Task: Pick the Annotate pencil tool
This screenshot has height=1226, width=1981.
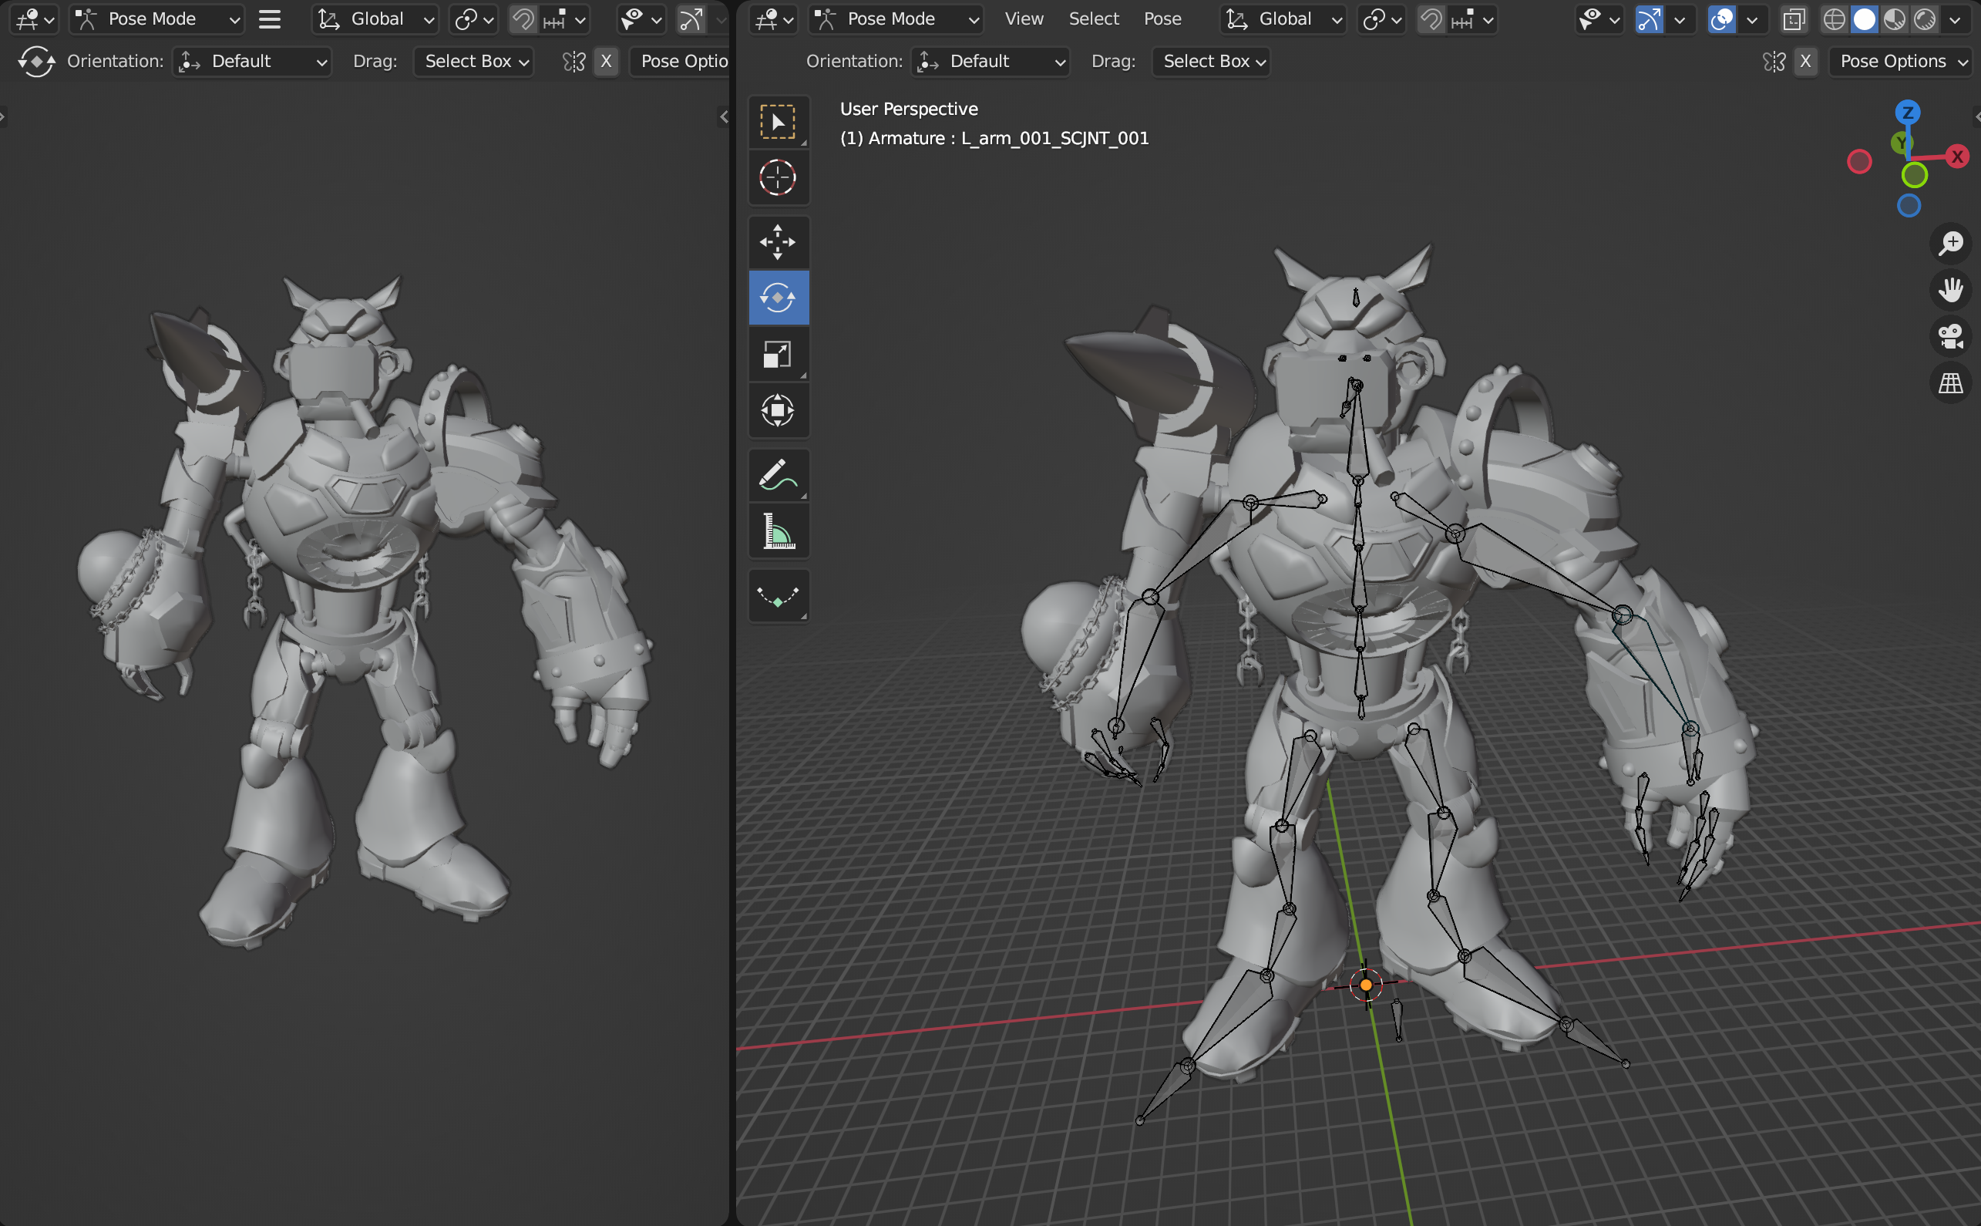Action: pos(777,475)
